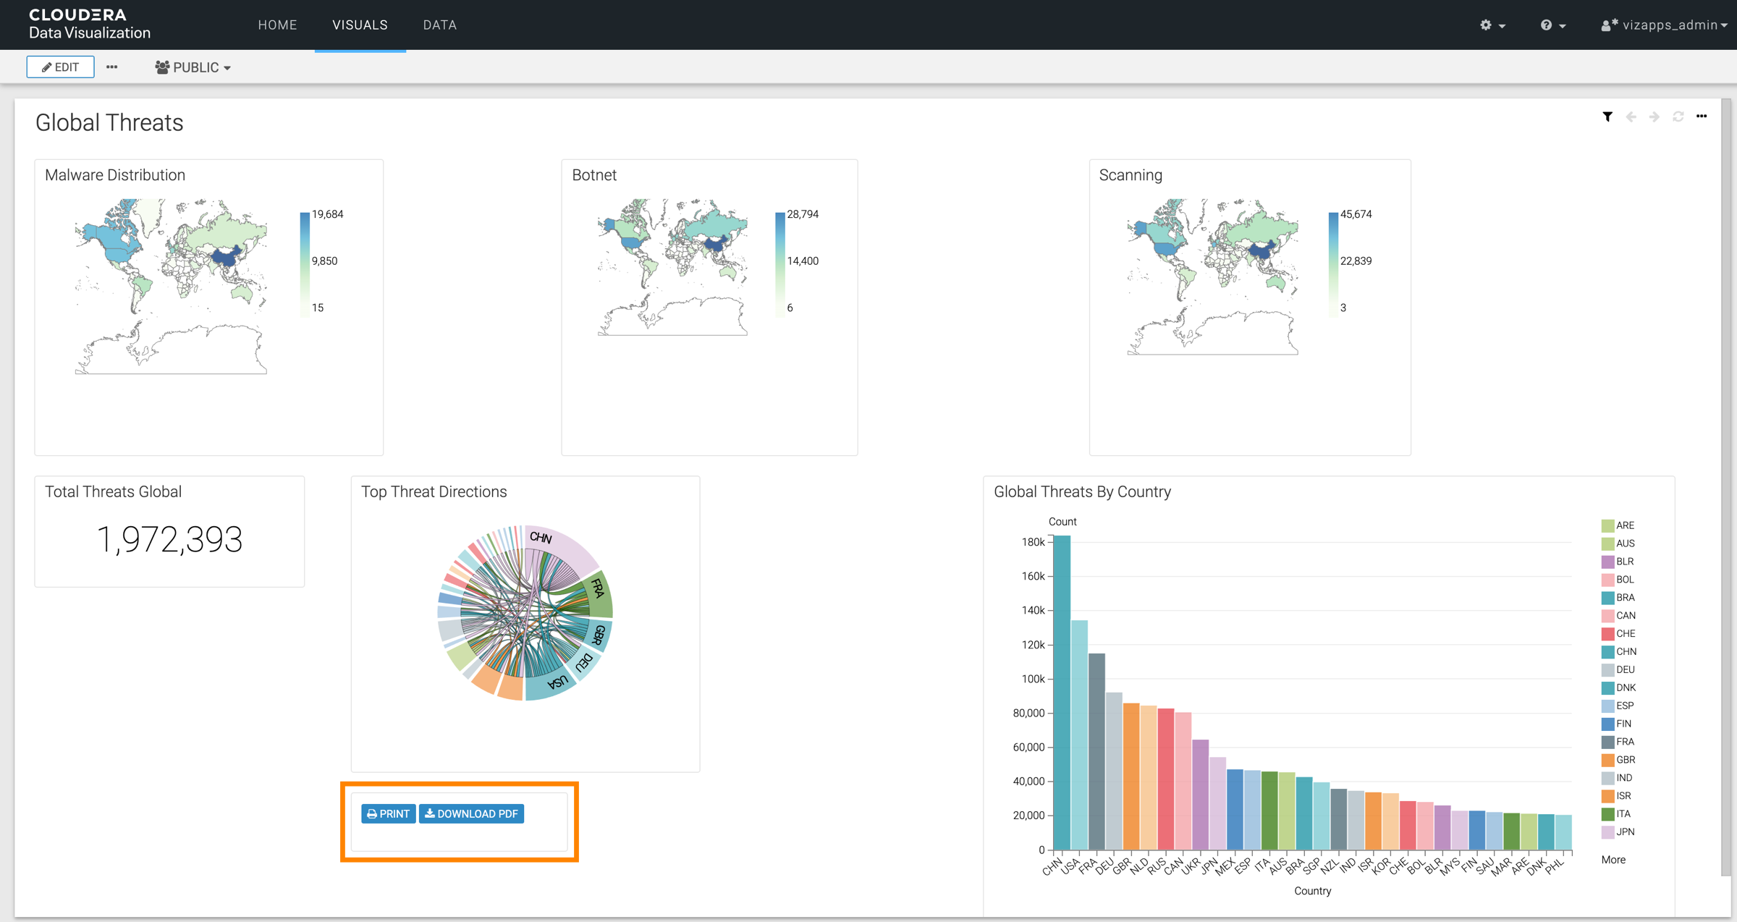Click the Print button
The width and height of the screenshot is (1737, 922).
[388, 813]
